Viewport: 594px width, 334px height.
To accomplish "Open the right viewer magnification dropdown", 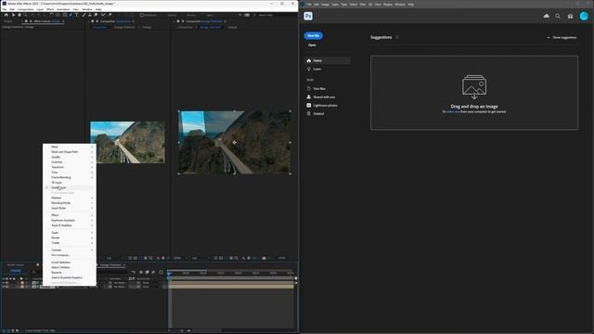I will (179, 258).
